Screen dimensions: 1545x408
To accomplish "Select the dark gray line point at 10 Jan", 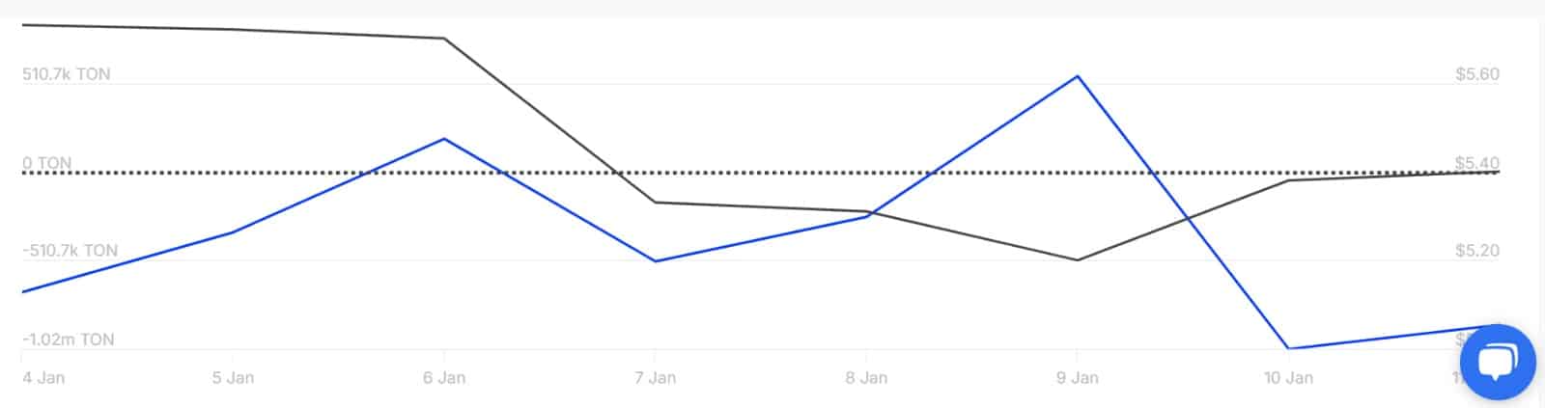I will (1288, 180).
